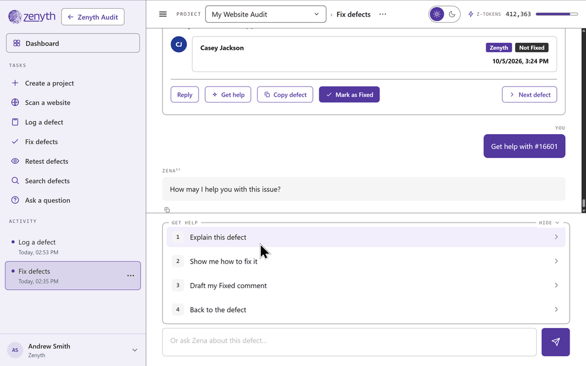Choose option 4 Back to the defect
Image resolution: width=586 pixels, height=366 pixels.
366,310
